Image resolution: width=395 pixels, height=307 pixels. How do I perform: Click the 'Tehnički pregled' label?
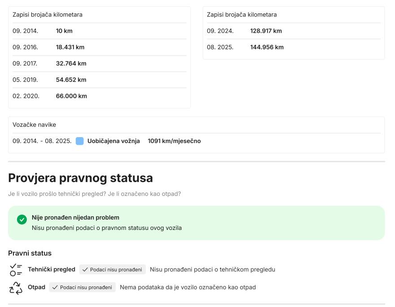click(x=52, y=269)
